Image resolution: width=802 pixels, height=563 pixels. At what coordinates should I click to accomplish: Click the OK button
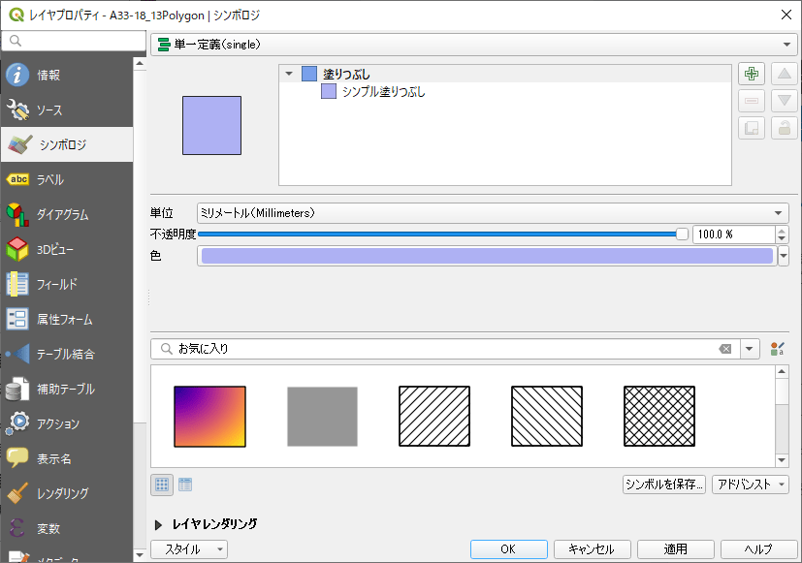(x=508, y=549)
